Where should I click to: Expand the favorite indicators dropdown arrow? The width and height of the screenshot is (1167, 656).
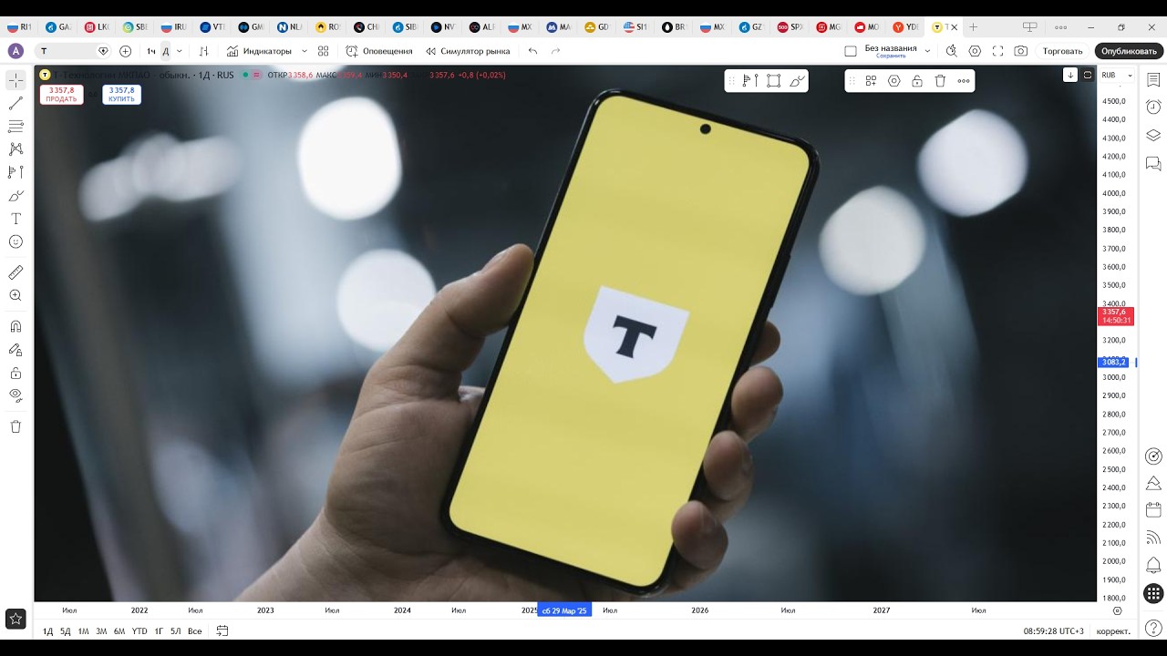click(x=305, y=51)
